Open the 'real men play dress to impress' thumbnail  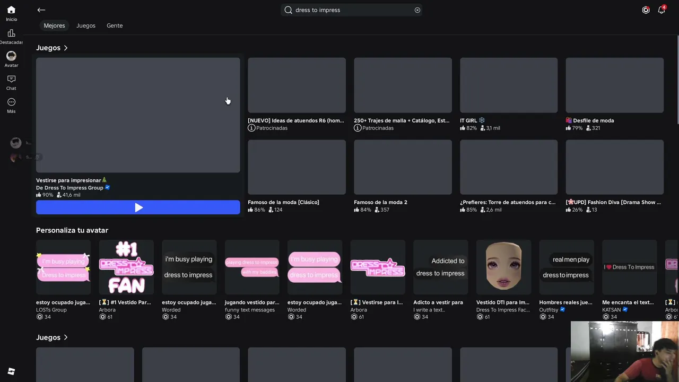[x=567, y=267]
